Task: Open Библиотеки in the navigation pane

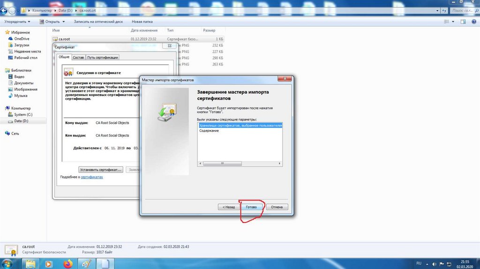Action: tap(21, 70)
